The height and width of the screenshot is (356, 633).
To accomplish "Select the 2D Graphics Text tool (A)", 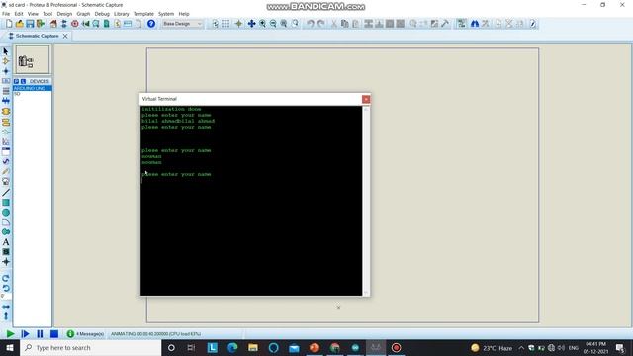I will (6, 242).
